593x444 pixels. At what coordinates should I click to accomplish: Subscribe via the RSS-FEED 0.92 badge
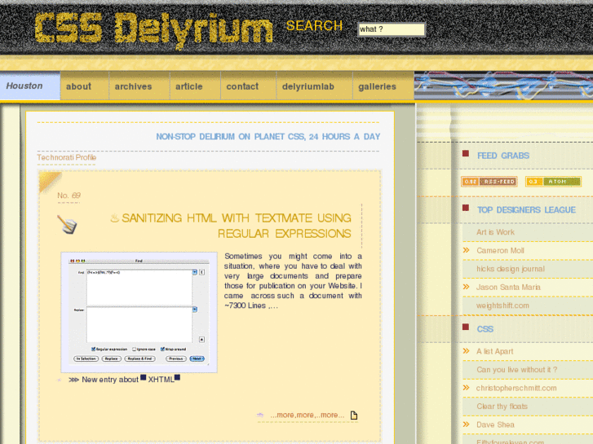tap(489, 182)
